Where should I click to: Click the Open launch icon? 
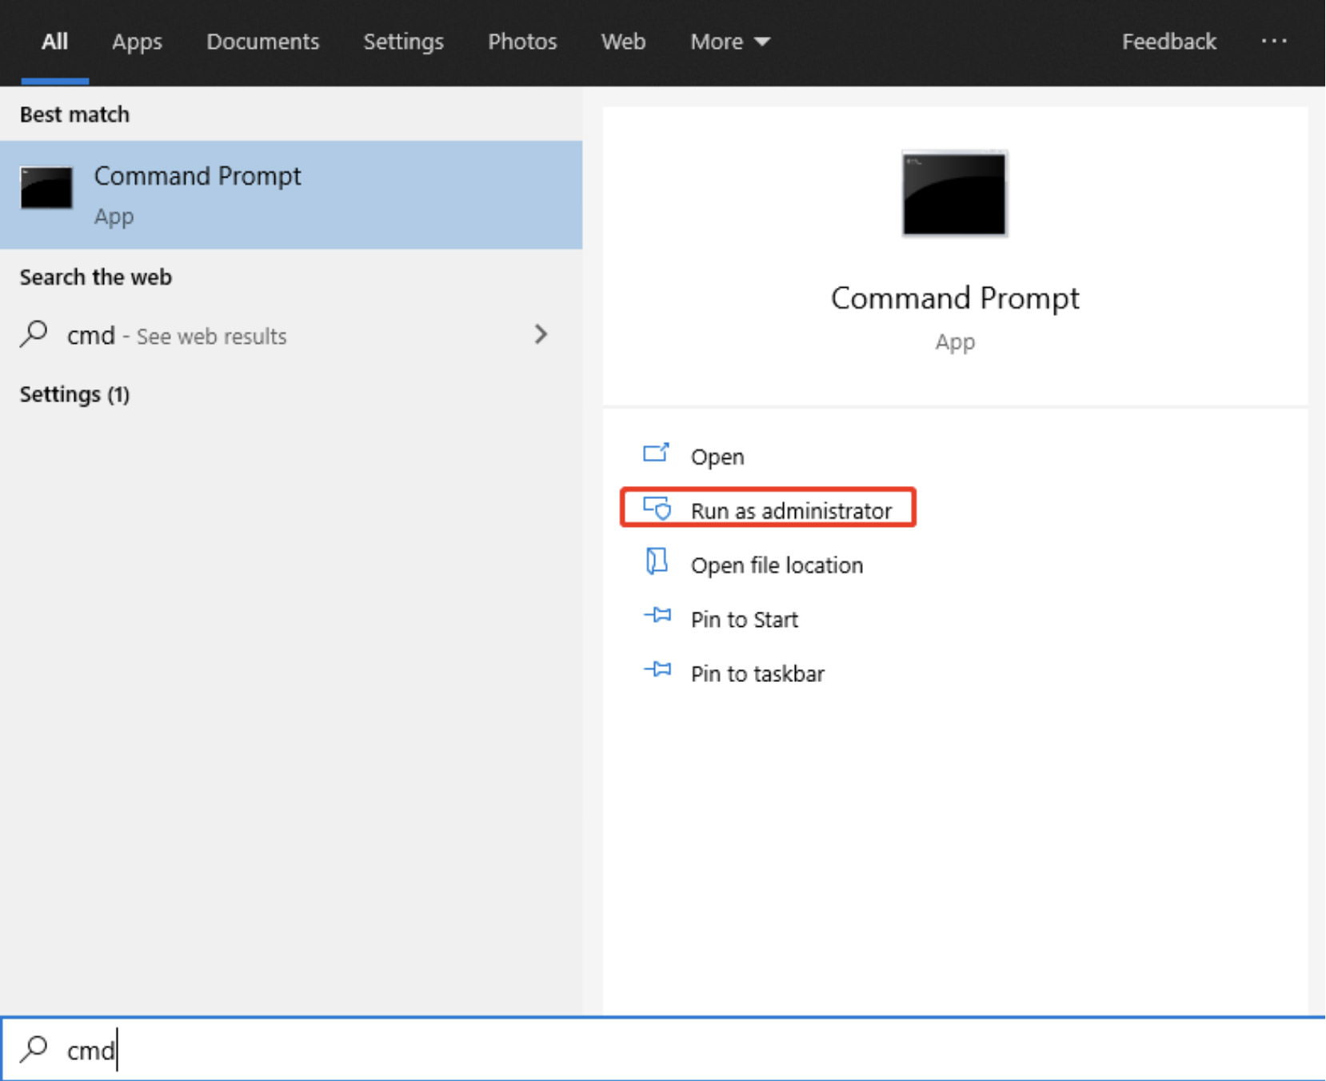(x=655, y=453)
